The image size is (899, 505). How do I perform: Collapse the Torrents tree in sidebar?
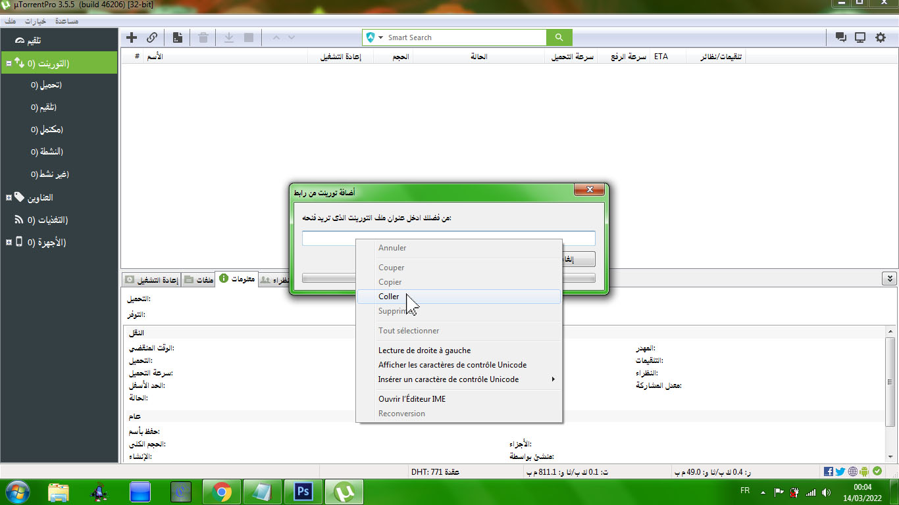(x=9, y=64)
